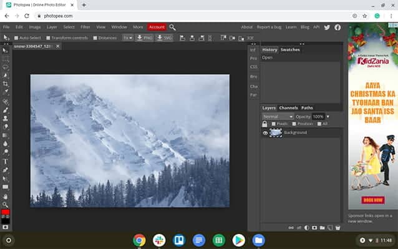Select the Path Select tool
Viewport: 398px width, 249px height.
(6, 178)
